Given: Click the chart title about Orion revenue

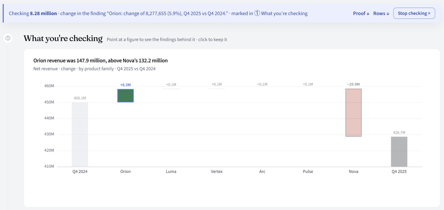Looking at the screenshot, I should click(100, 61).
